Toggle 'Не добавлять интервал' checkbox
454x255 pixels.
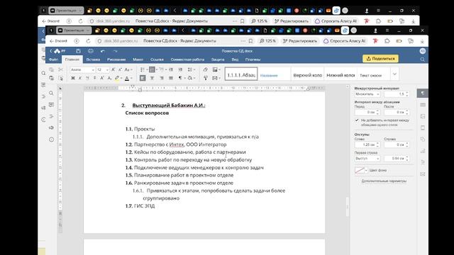click(x=357, y=120)
